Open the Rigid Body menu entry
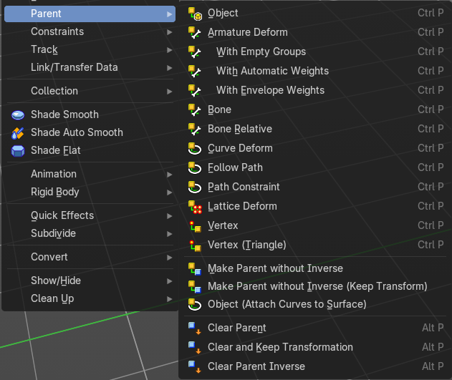Image resolution: width=452 pixels, height=380 pixels. coord(90,192)
